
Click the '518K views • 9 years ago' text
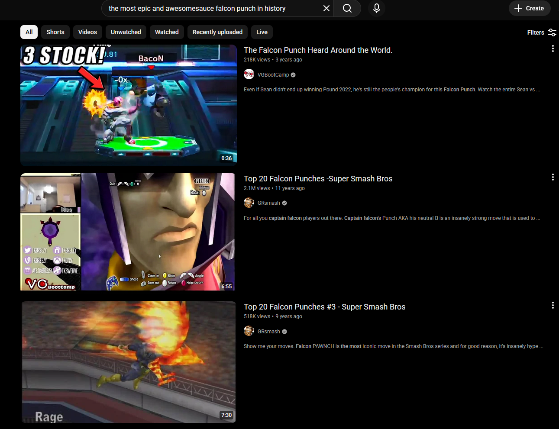point(273,316)
